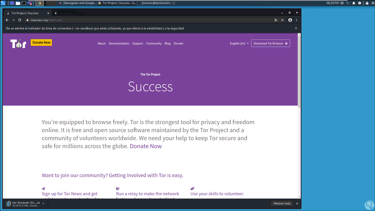Click the translate page icon
The image size is (375, 211).
[x=276, y=20]
